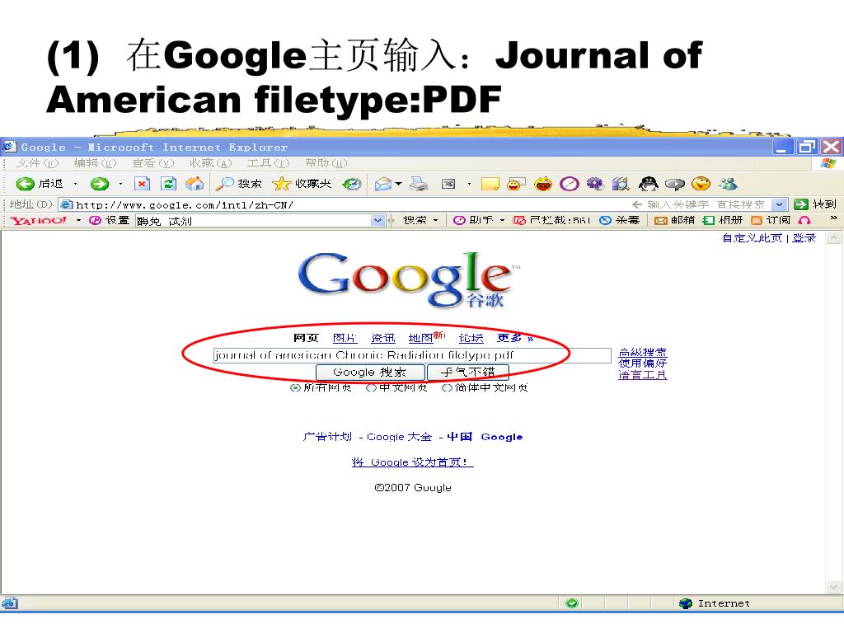Image resolution: width=844 pixels, height=633 pixels.
Task: Click the messenger smiley chat icon
Action: point(516,184)
